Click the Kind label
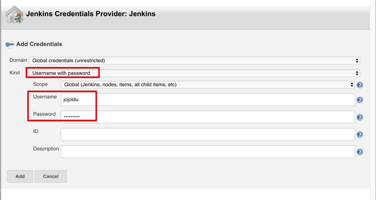The height and width of the screenshot is (200, 376). tap(14, 73)
